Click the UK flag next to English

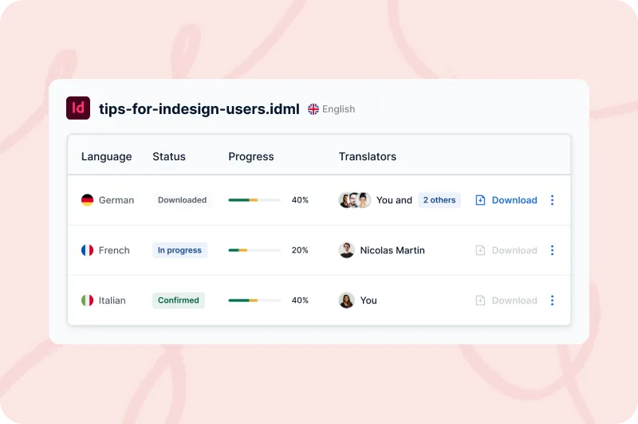313,109
